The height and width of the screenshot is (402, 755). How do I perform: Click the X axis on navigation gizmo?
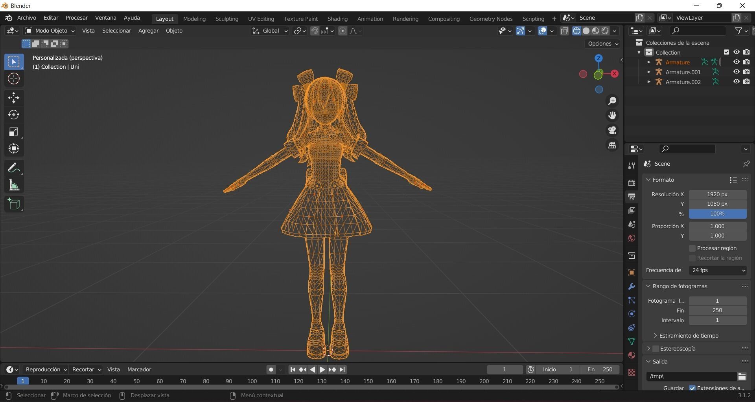[614, 74]
